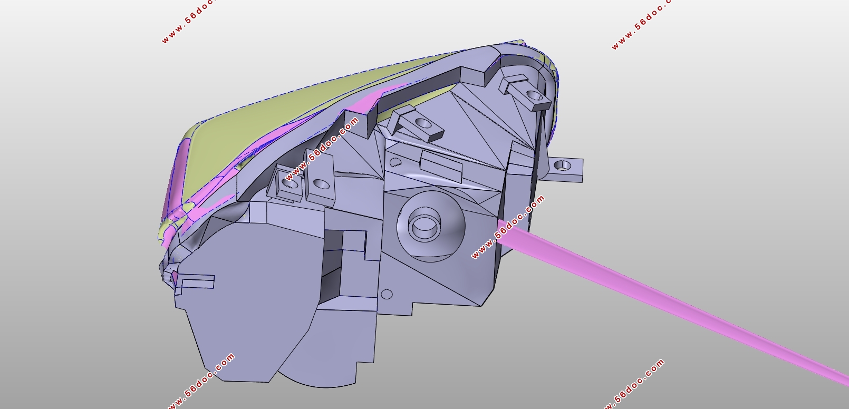
Task: Select the hole in the right mounting tab
Action: 563,165
